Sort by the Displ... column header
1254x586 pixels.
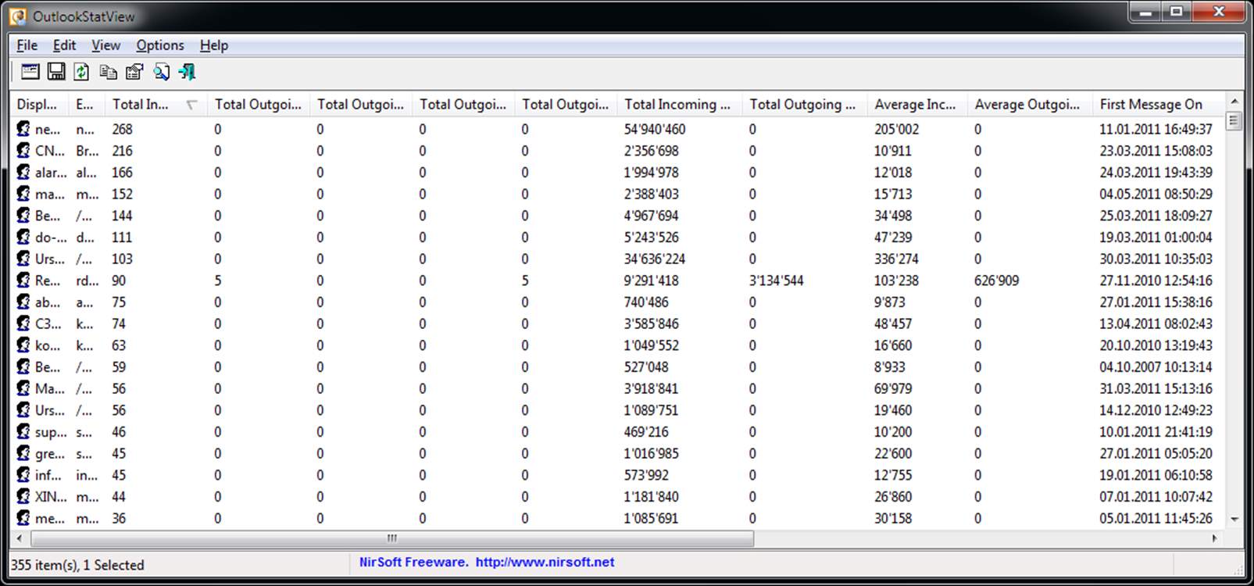39,104
